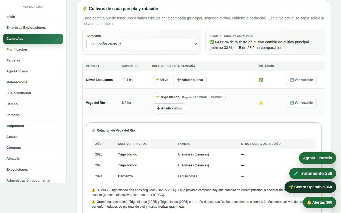
Task: Open Personal section
Action: [33, 115]
